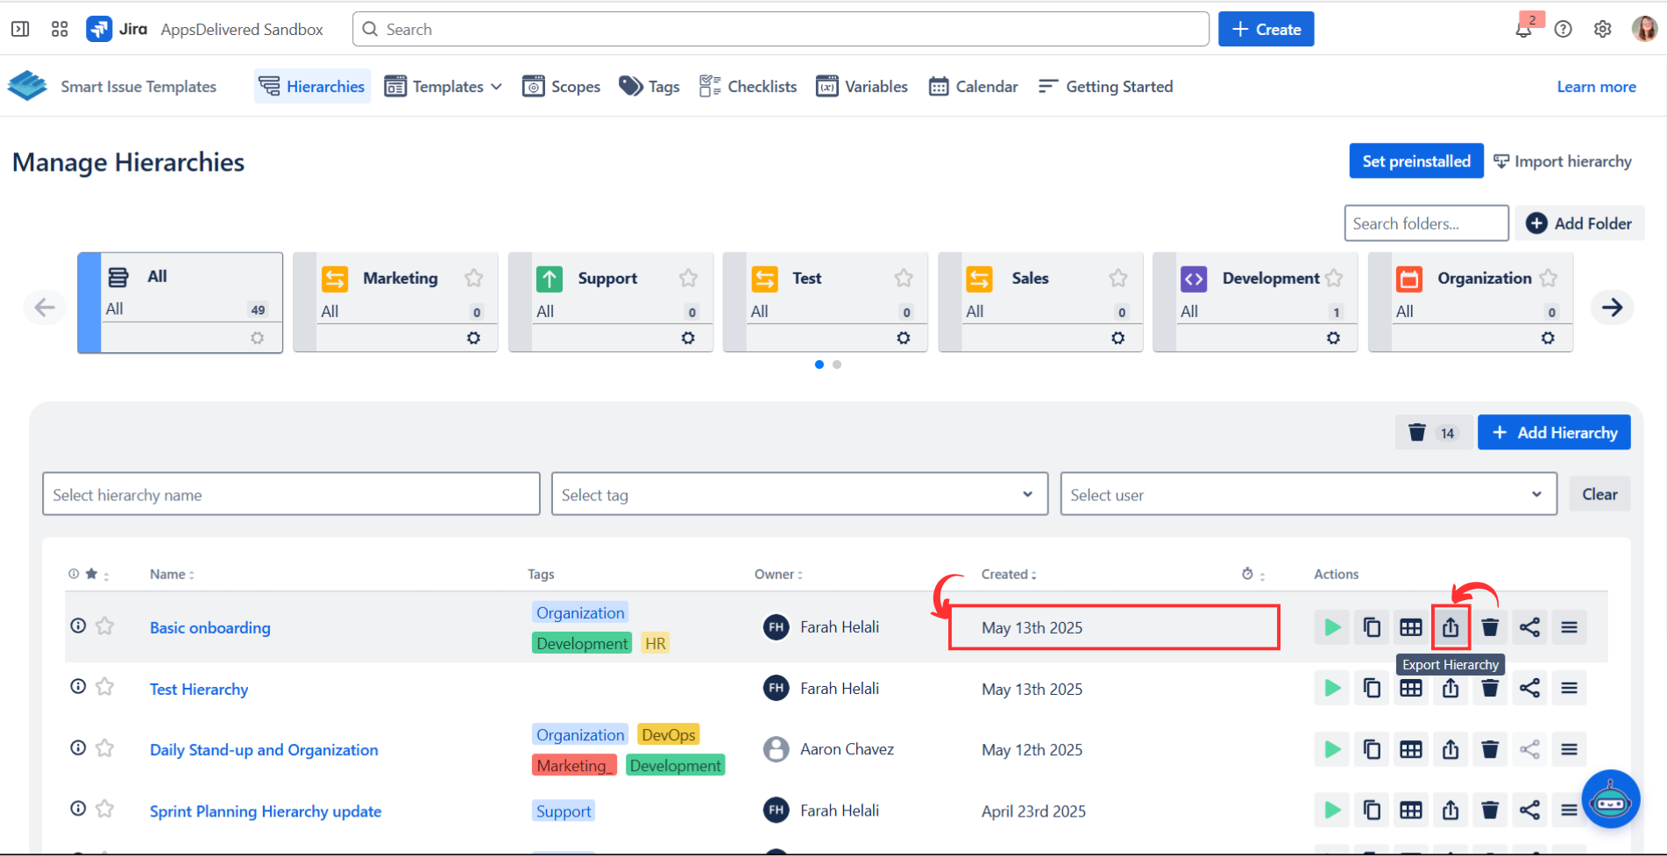Open table view icon for Test Hierarchy
Viewport: 1667px width, 856px height.
coord(1411,689)
